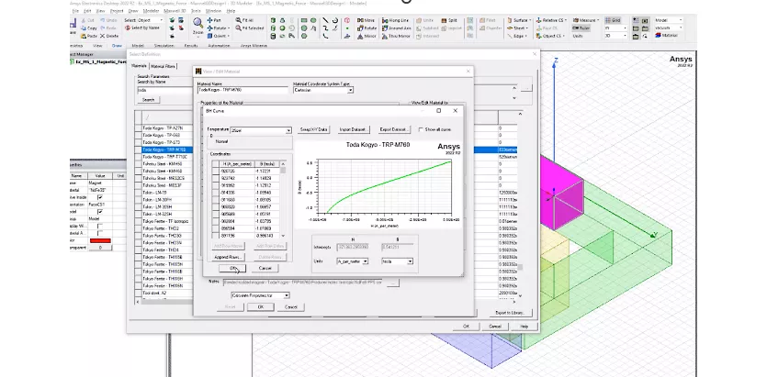Click the Move tool
Image resolution: width=767 pixels, height=377 pixels.
point(366,20)
